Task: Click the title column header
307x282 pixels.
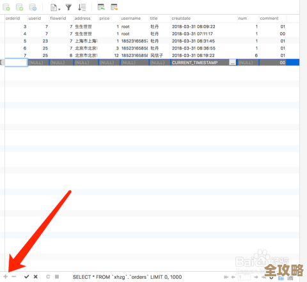Action: click(153, 19)
